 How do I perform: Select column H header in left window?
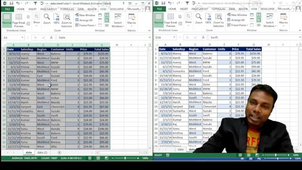coord(117,45)
